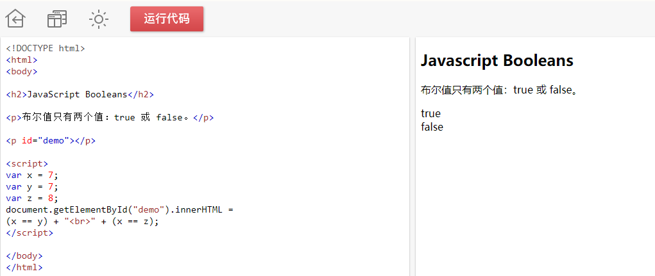655x276 pixels.
Task: Click the <p id="demo"> code line
Action: point(51,141)
